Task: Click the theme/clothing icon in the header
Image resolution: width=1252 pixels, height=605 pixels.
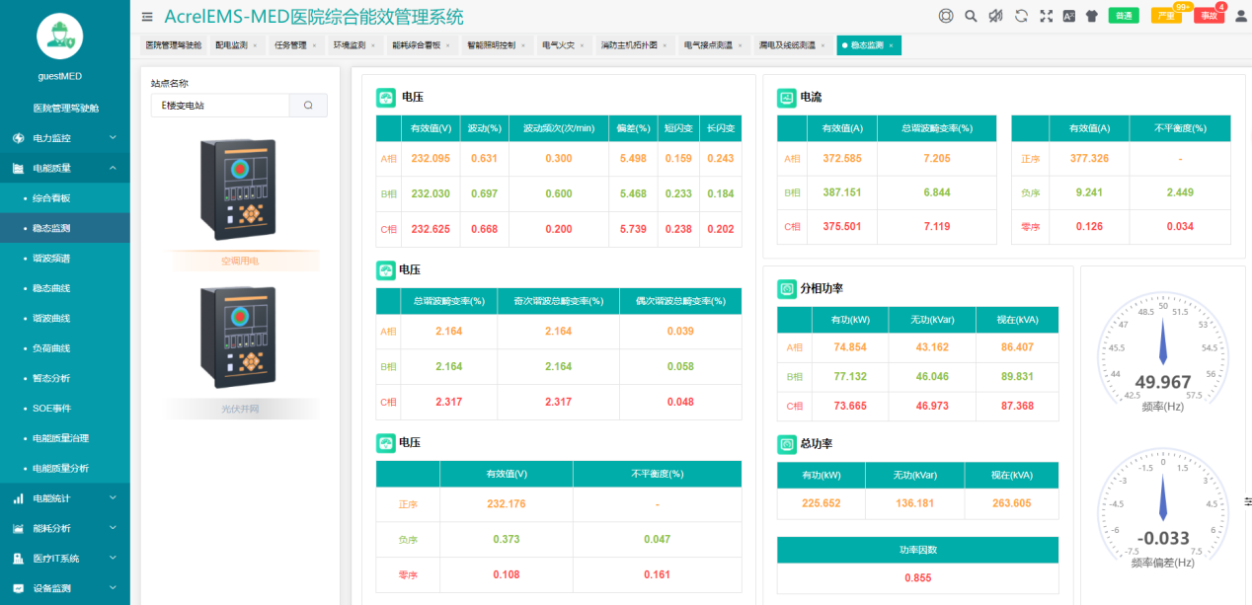Action: [x=1091, y=17]
